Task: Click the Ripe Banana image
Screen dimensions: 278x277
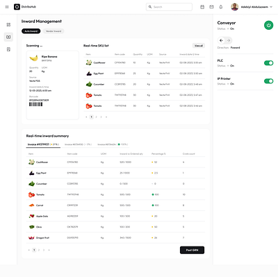Action: tap(34, 58)
